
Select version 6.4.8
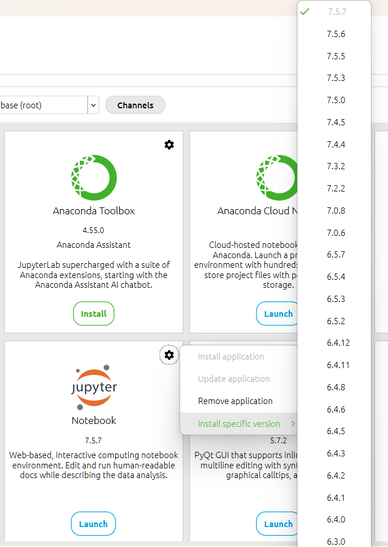[x=334, y=387]
